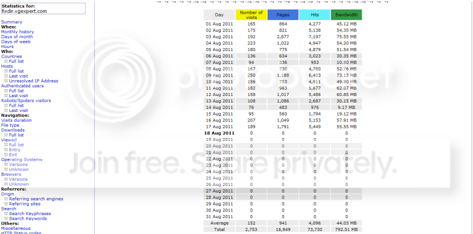Open the Downloads report
Screen dimensions: 473x234
(x=13, y=130)
